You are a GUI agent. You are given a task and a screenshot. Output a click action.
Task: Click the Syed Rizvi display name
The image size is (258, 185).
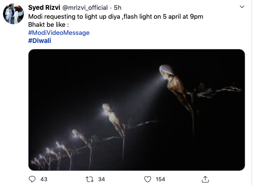click(x=44, y=8)
